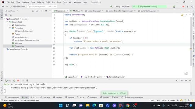Click the expand all icon in Explorer
This screenshot has height=109, width=195.
37,11
